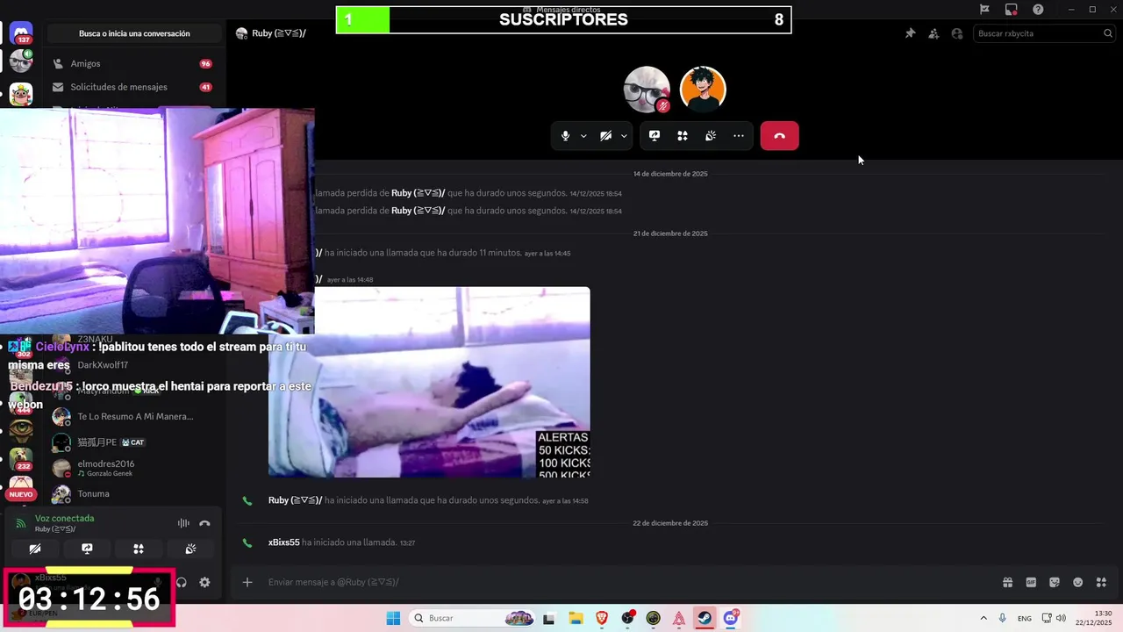Screen dimensions: 1123x632
Task: Open Discord help question mark icon
Action: pyautogui.click(x=1038, y=10)
